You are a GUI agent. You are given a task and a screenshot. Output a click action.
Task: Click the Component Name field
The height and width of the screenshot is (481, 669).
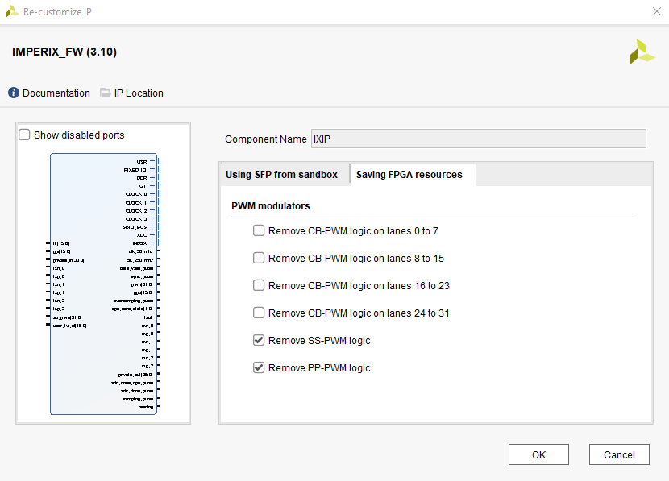point(478,139)
